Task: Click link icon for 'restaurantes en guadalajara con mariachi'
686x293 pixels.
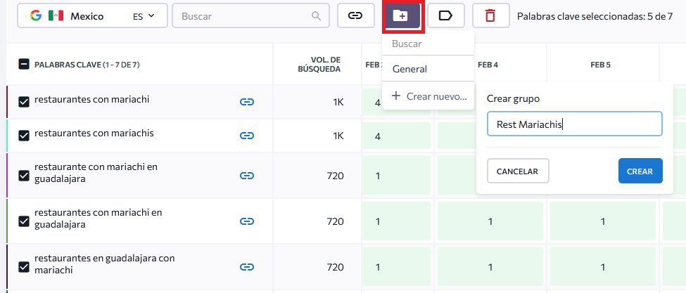Action: (x=247, y=267)
